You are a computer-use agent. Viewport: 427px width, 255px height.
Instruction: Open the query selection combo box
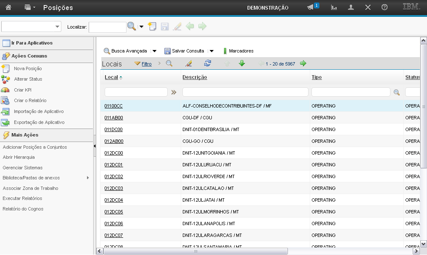point(32,26)
